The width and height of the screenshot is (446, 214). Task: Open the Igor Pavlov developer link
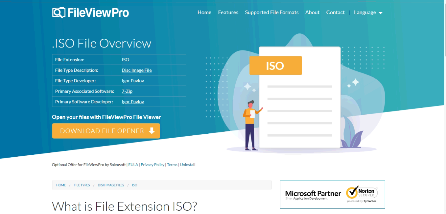133,102
